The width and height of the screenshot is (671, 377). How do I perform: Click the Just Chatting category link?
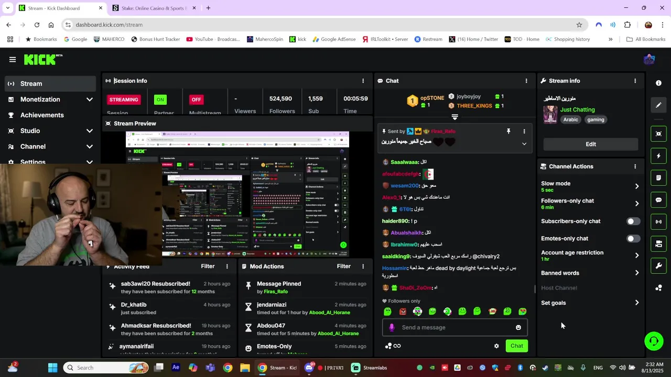(577, 110)
